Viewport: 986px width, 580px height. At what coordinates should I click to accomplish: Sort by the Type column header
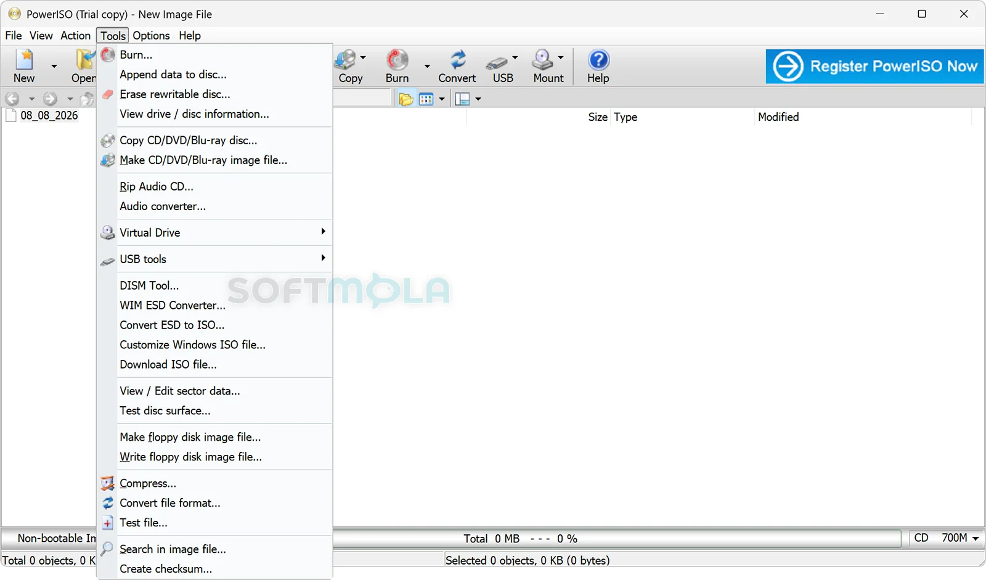tap(682, 117)
